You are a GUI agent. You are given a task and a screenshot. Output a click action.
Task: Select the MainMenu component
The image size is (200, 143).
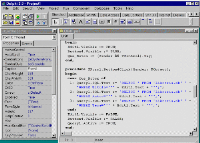[67, 22]
